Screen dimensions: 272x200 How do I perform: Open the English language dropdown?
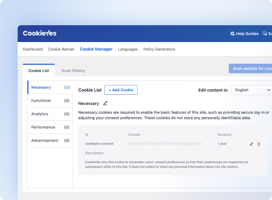252,90
